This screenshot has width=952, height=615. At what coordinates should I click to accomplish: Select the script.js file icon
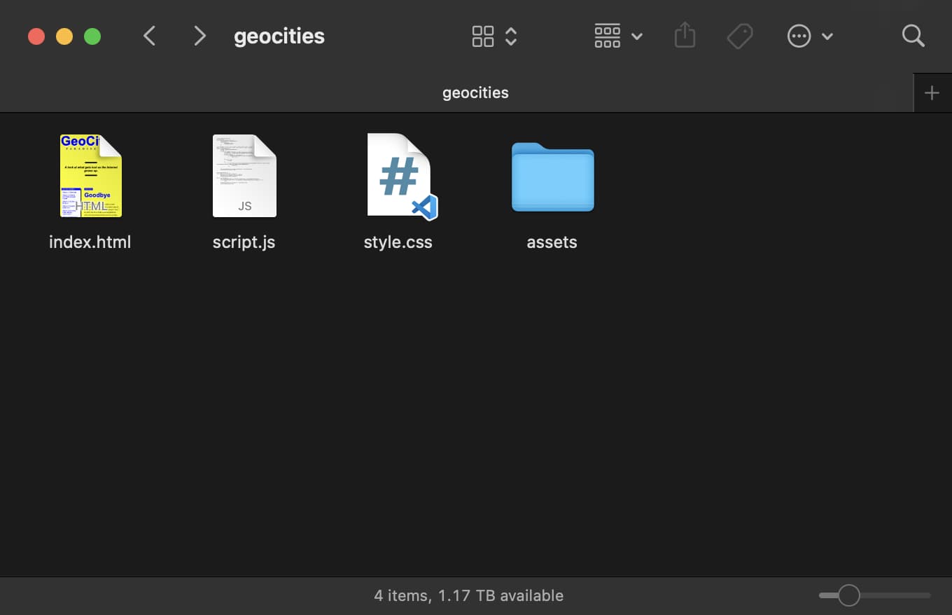tap(244, 177)
